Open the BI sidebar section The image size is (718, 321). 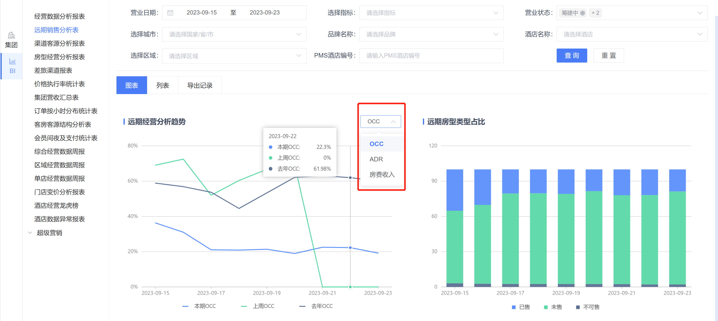point(12,66)
